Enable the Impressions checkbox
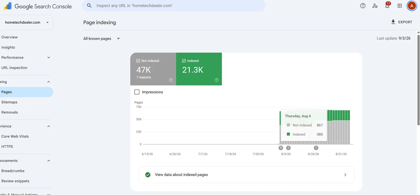The height and width of the screenshot is (195, 420). (x=137, y=92)
